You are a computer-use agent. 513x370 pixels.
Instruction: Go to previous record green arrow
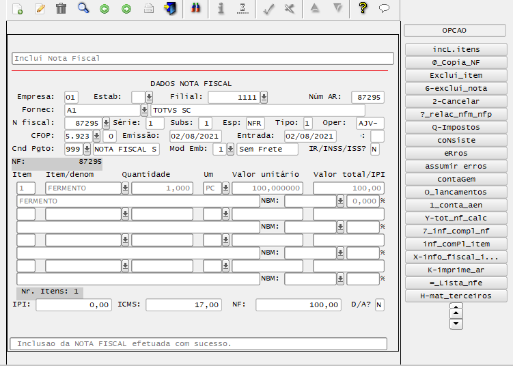[x=105, y=9]
